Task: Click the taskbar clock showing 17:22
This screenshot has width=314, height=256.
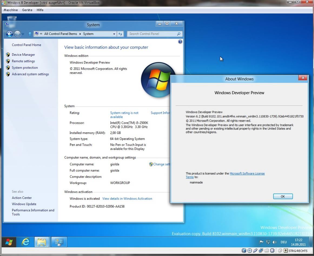Action: 298,242
